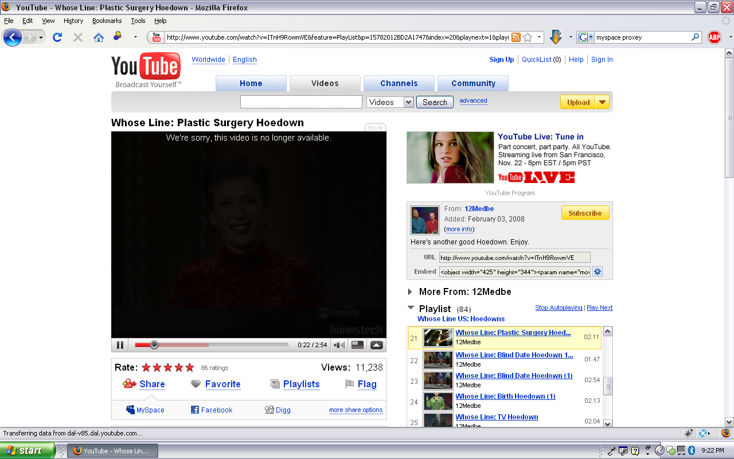Open the Adblock Plus ABP icon
The image size is (734, 459).
pos(714,37)
